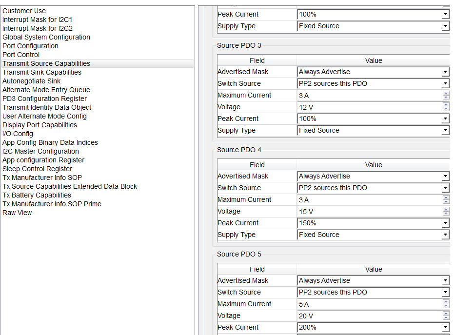Image resolution: width=454 pixels, height=335 pixels.
Task: Open the Raw View entry
Action: (17, 213)
